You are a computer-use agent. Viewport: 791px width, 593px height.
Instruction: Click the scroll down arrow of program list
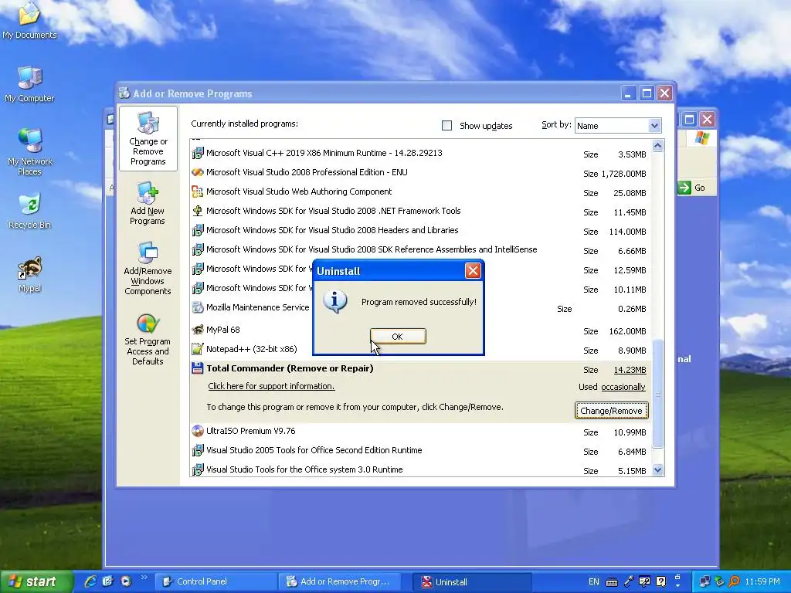(657, 470)
